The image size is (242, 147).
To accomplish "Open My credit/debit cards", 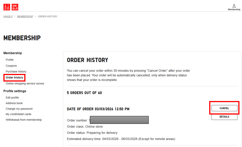I will (x=18, y=114).
